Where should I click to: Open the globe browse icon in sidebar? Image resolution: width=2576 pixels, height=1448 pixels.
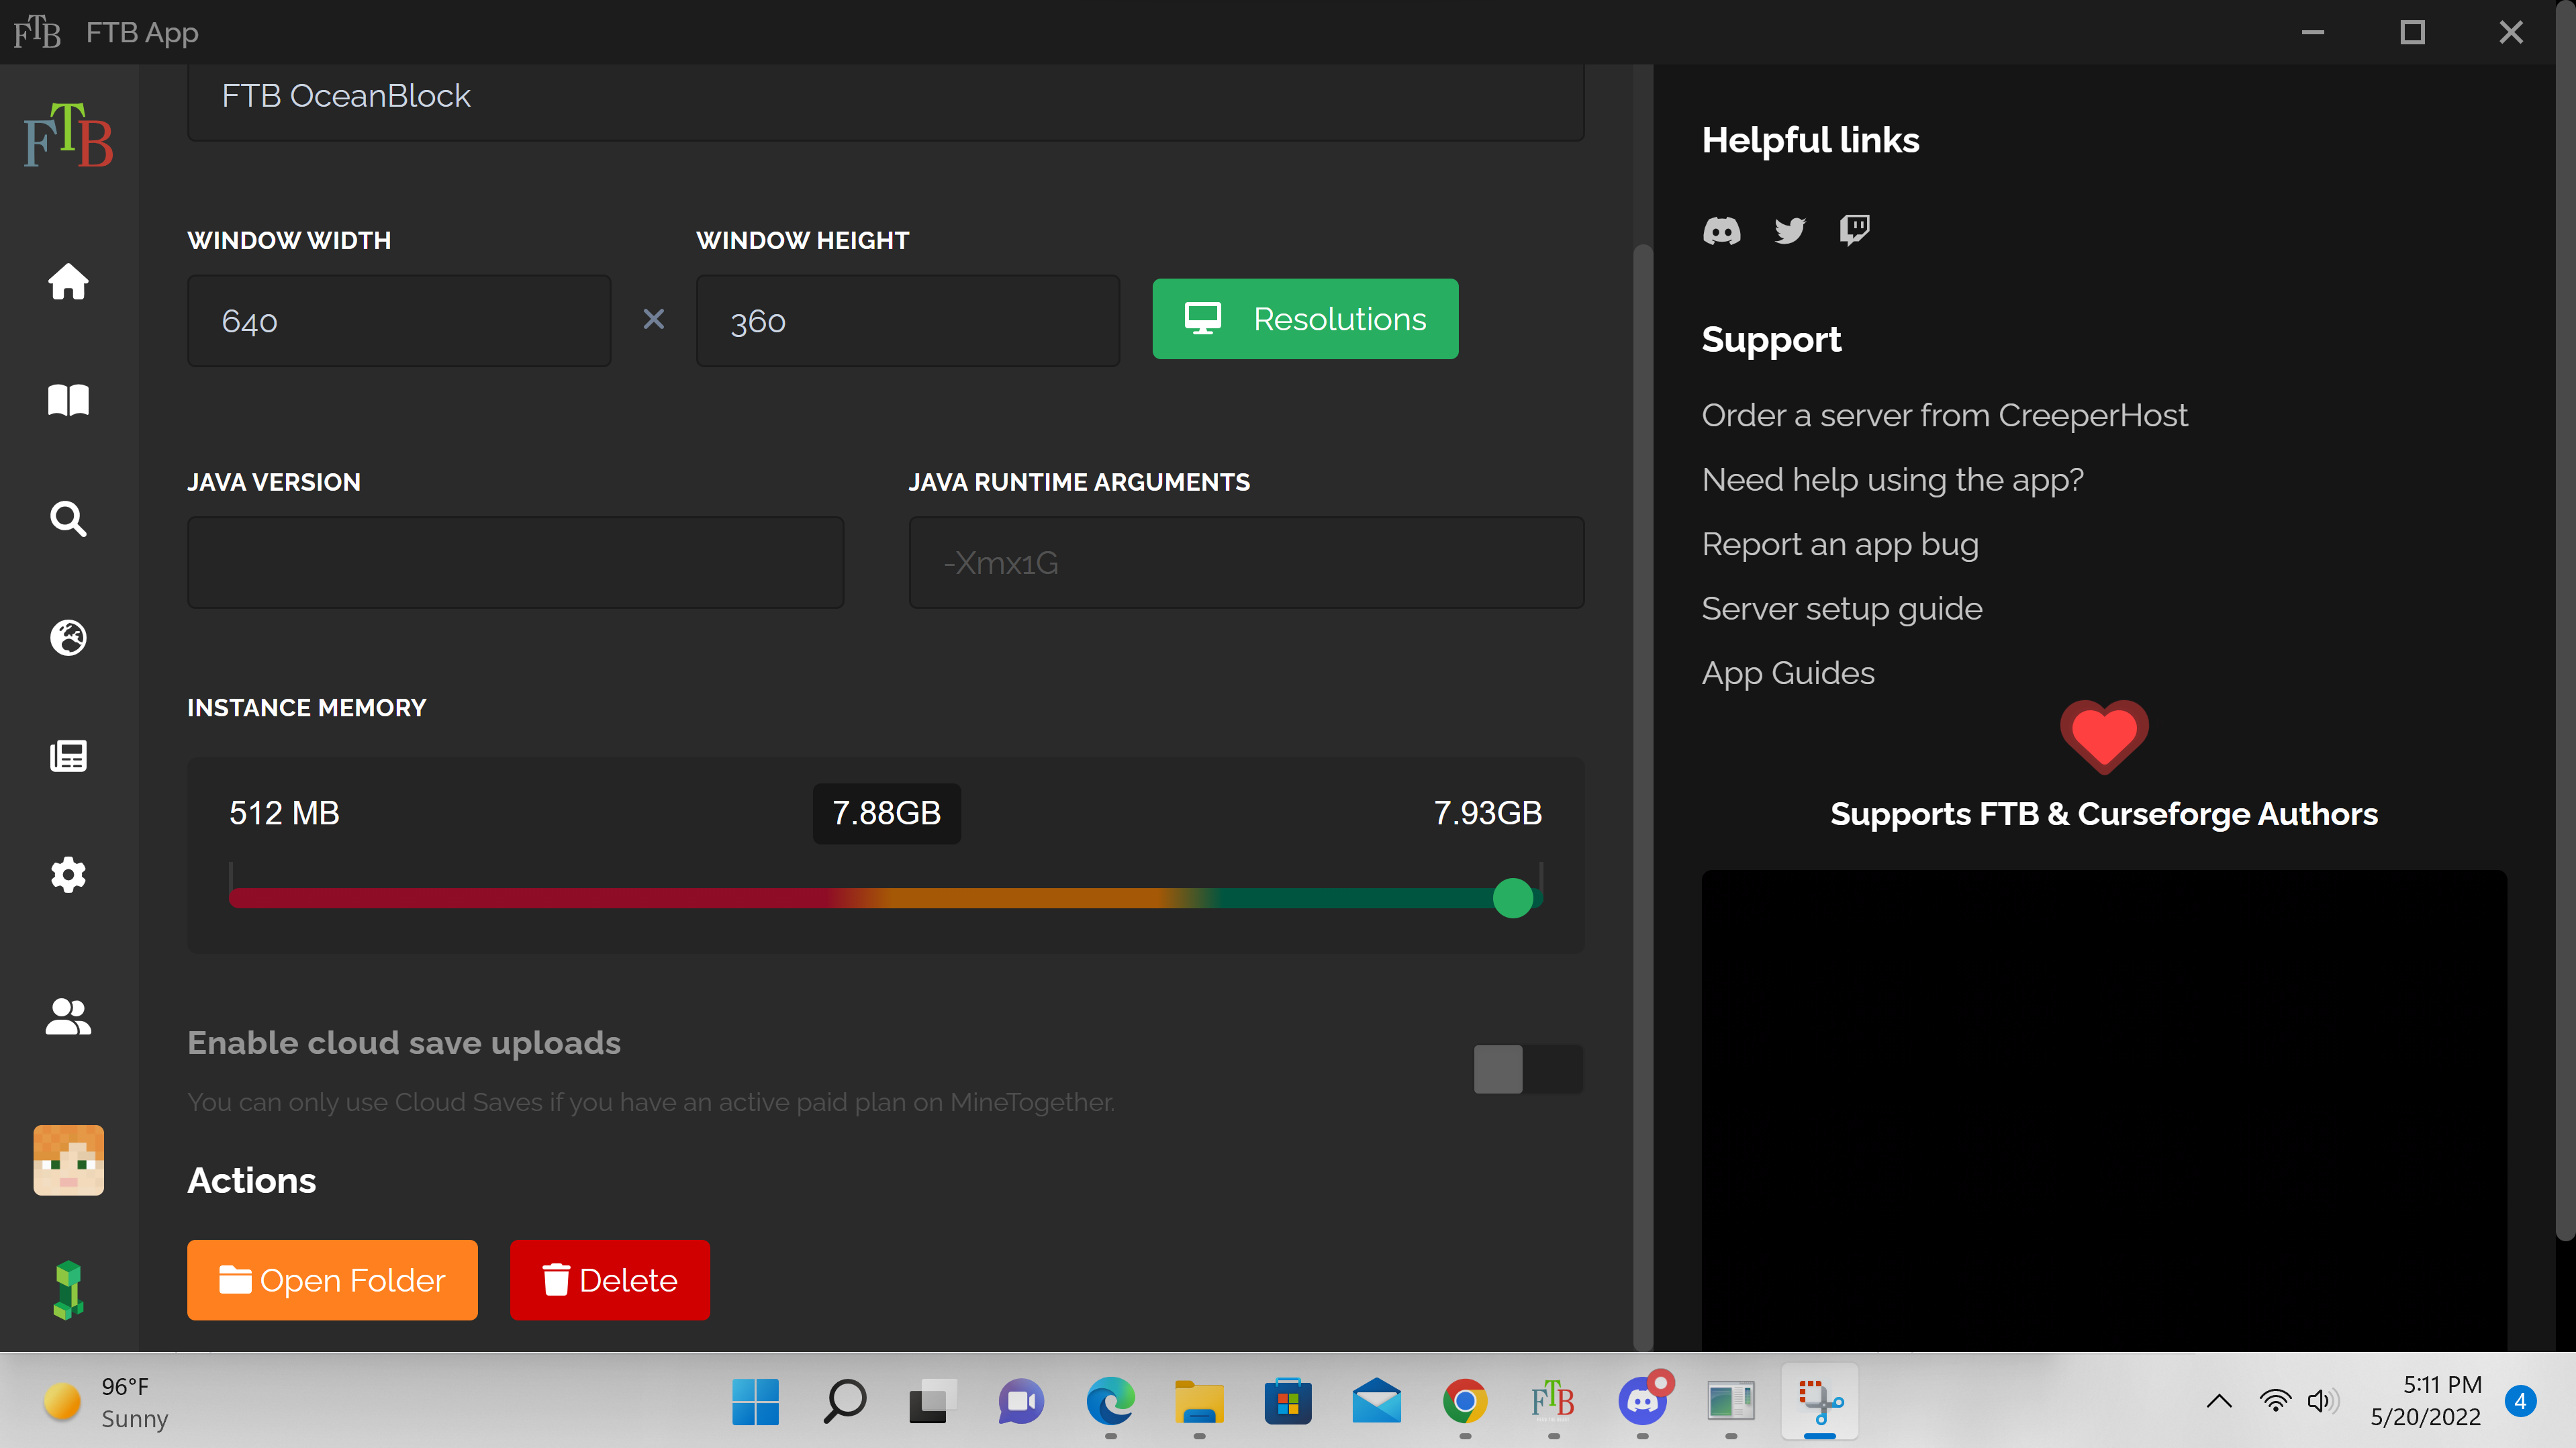[x=68, y=637]
